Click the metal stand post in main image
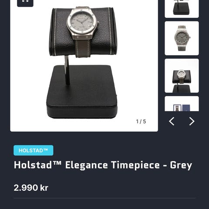Screen dimensions: 209x209 pyautogui.click(x=67, y=70)
